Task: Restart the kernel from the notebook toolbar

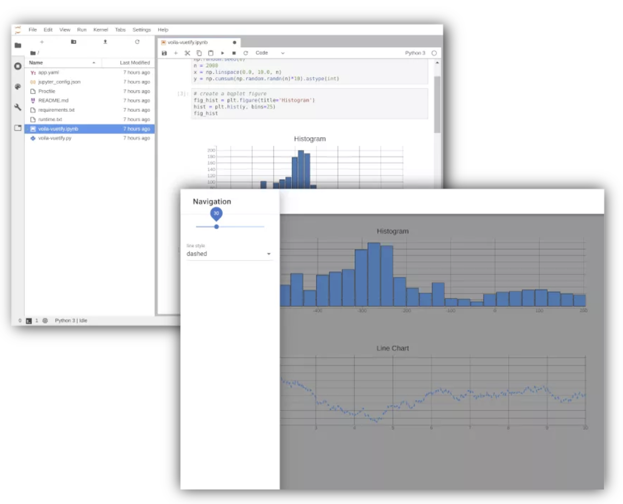Action: coord(246,53)
